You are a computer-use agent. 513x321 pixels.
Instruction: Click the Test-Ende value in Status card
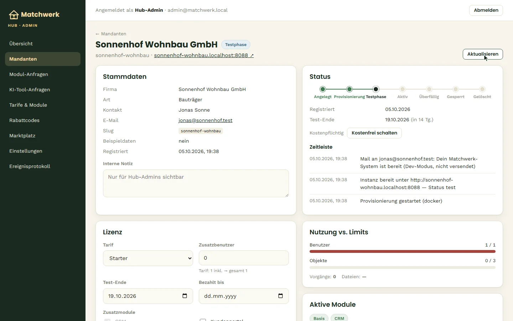[x=409, y=120]
